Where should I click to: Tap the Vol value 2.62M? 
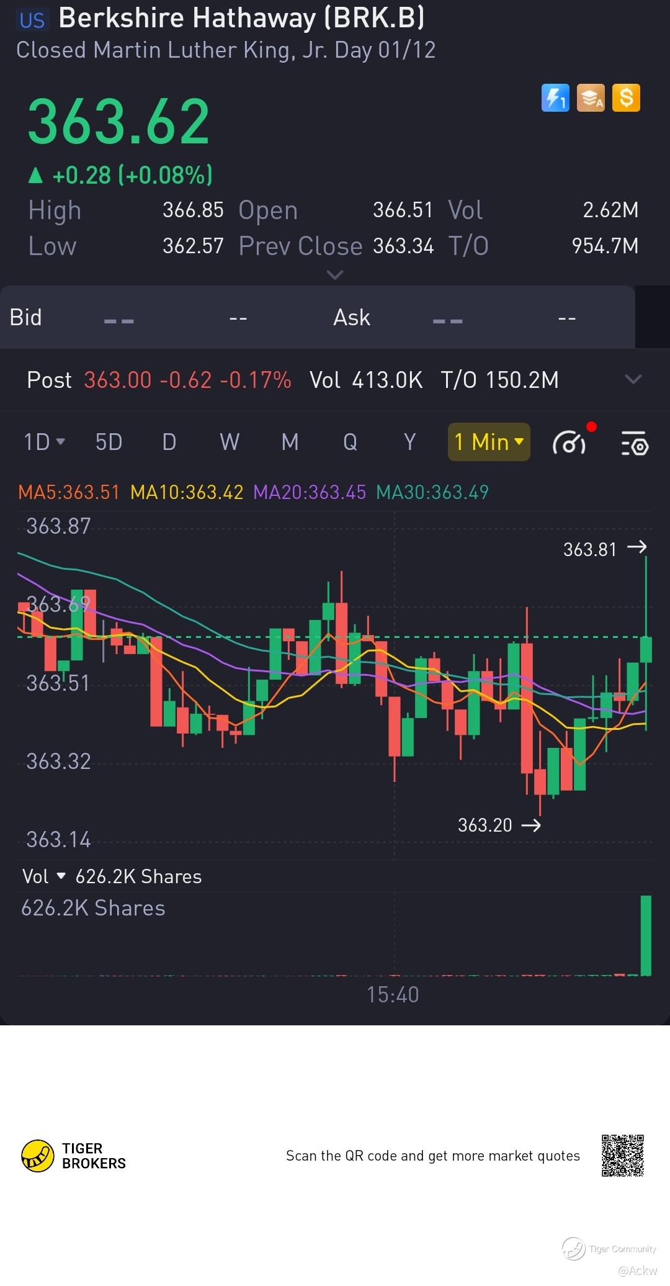(x=610, y=210)
